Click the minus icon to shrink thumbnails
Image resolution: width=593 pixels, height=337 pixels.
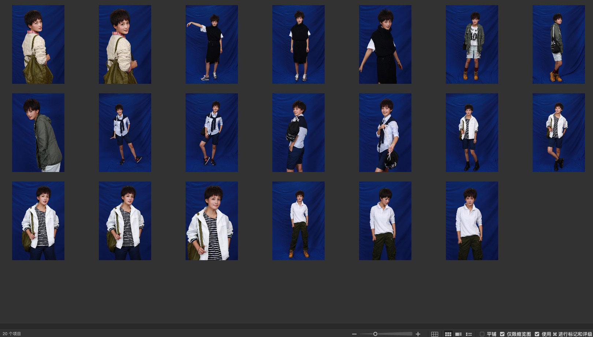tap(354, 334)
